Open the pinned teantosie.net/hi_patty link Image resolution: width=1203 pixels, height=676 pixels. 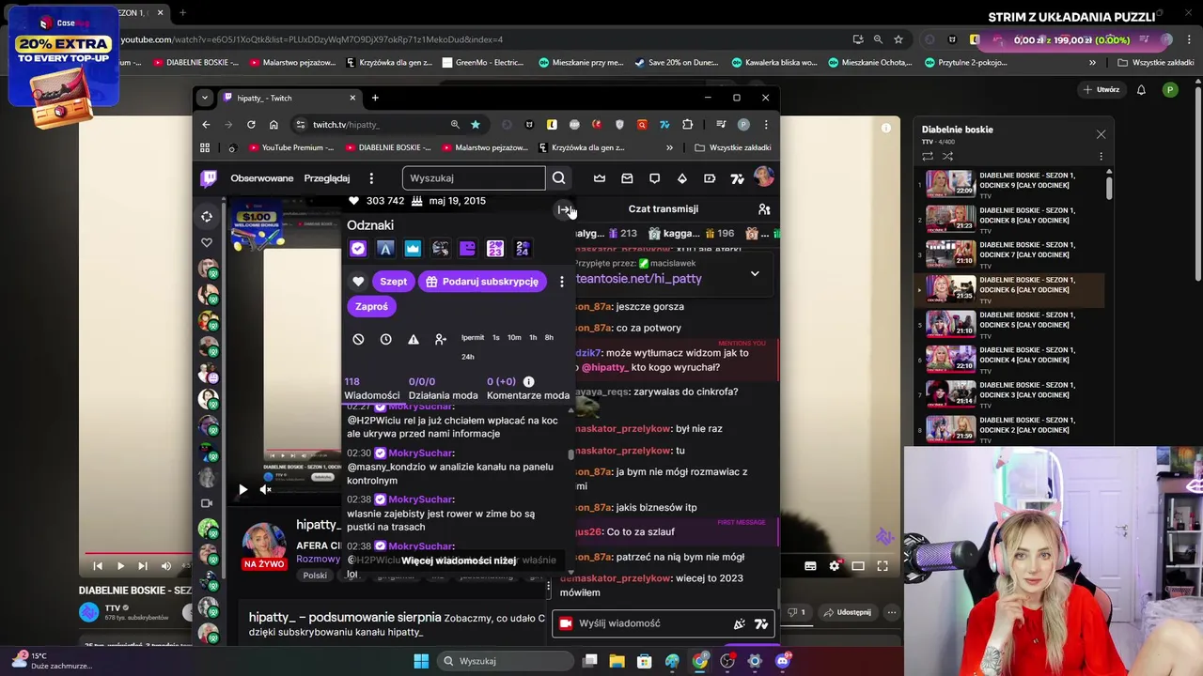(x=638, y=279)
